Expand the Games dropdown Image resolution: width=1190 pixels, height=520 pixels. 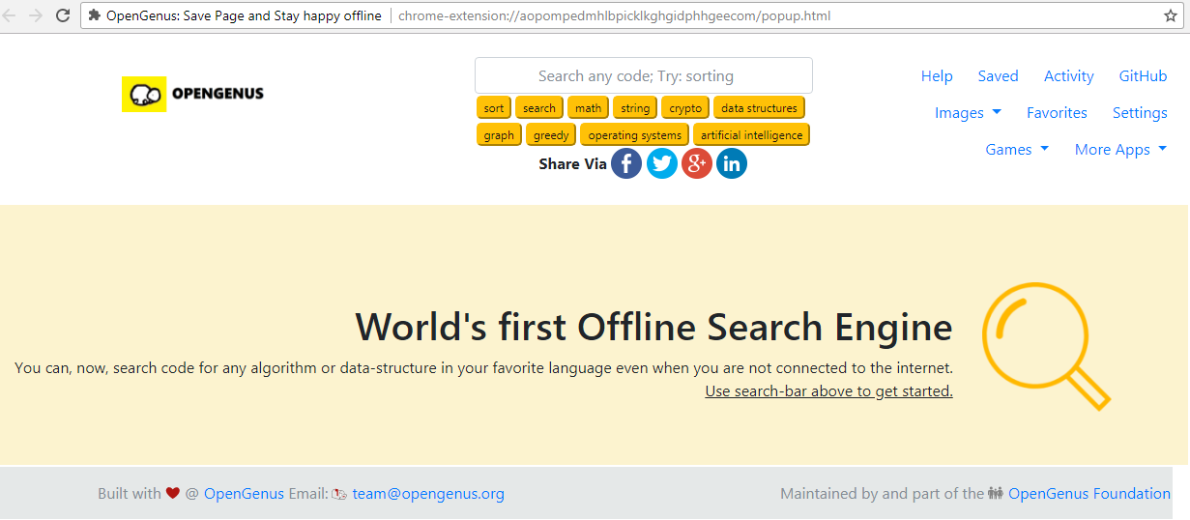(x=1017, y=150)
